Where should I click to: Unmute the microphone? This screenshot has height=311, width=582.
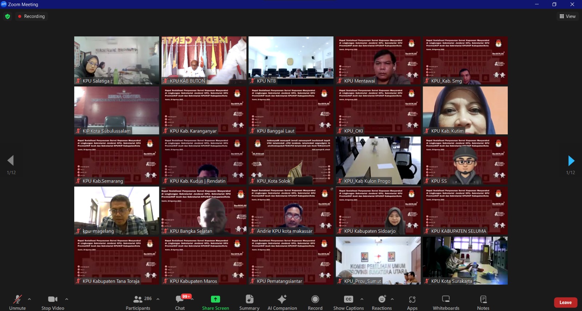point(17,299)
